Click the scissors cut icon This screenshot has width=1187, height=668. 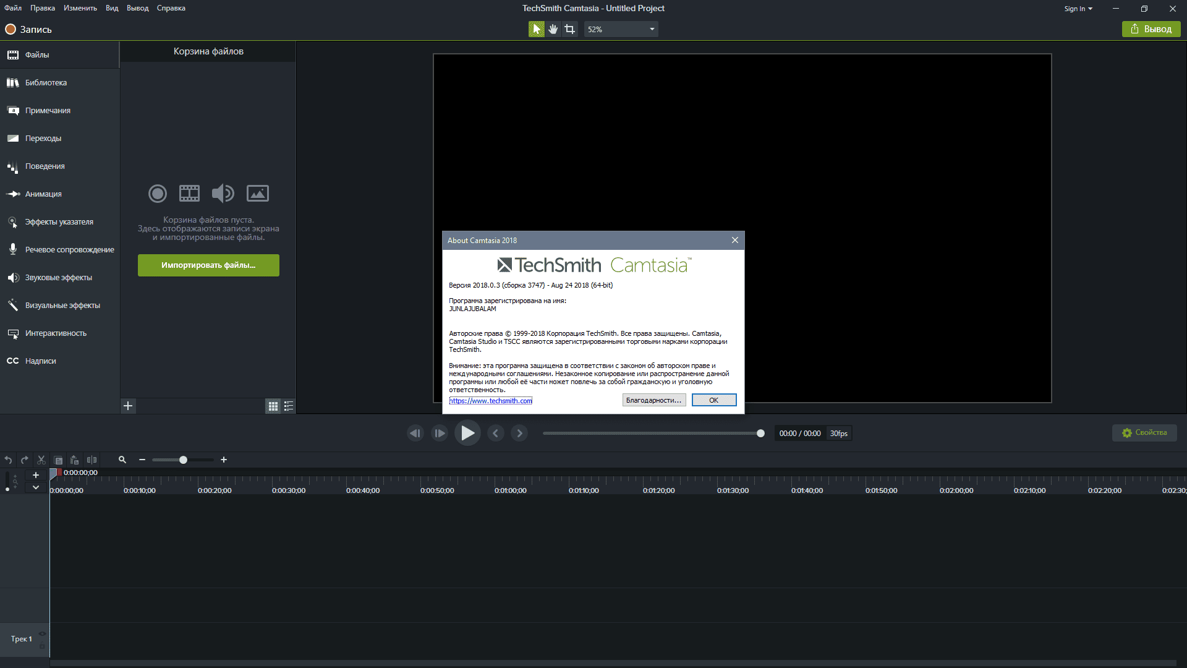(x=41, y=460)
